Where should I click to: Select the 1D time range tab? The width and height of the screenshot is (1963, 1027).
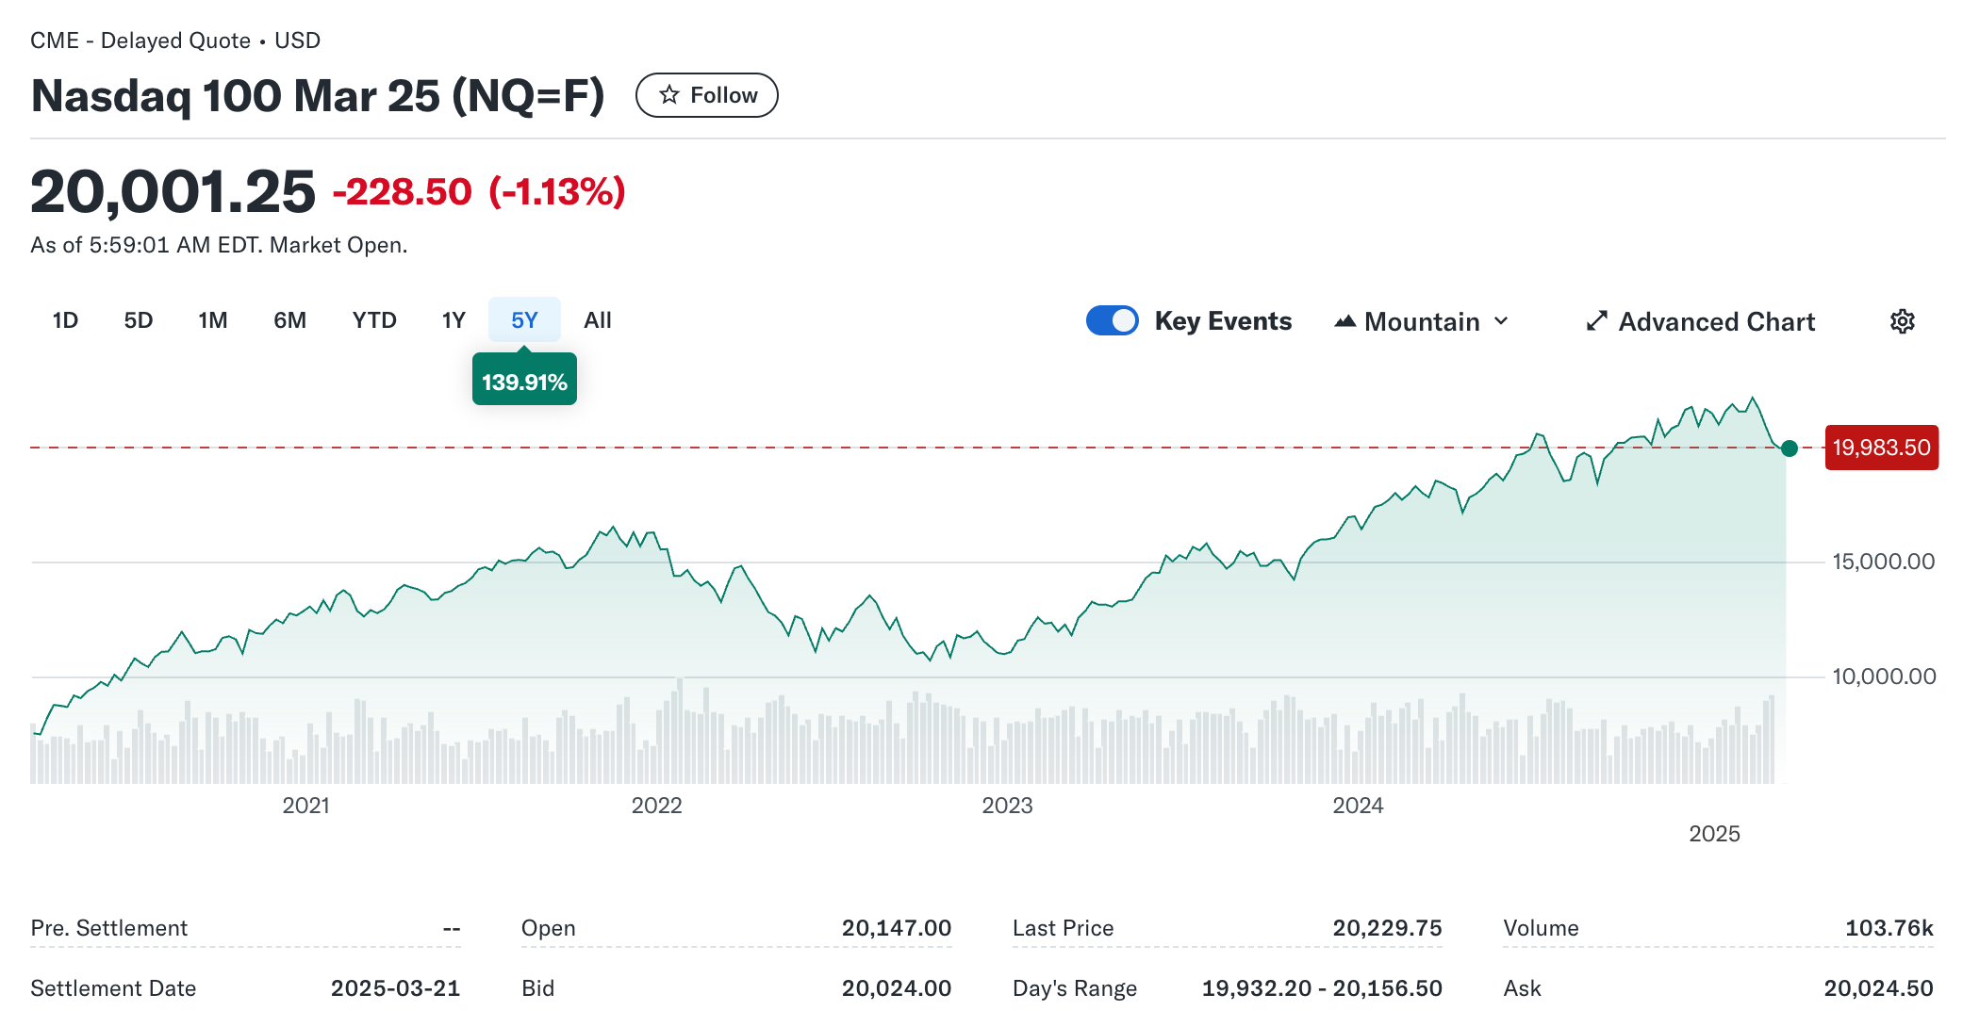(65, 320)
